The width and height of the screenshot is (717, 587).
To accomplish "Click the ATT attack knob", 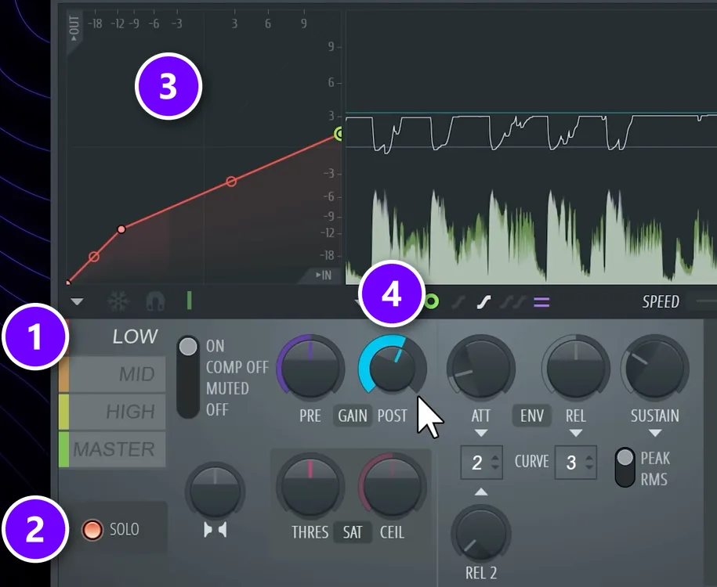I will click(x=481, y=369).
